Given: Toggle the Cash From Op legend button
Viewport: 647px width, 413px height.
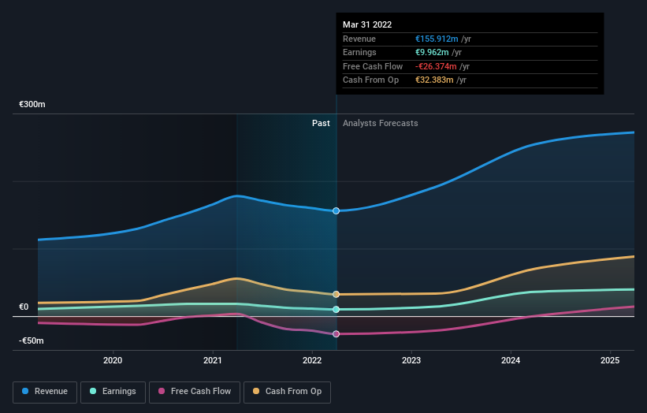Looking at the screenshot, I should (287, 392).
